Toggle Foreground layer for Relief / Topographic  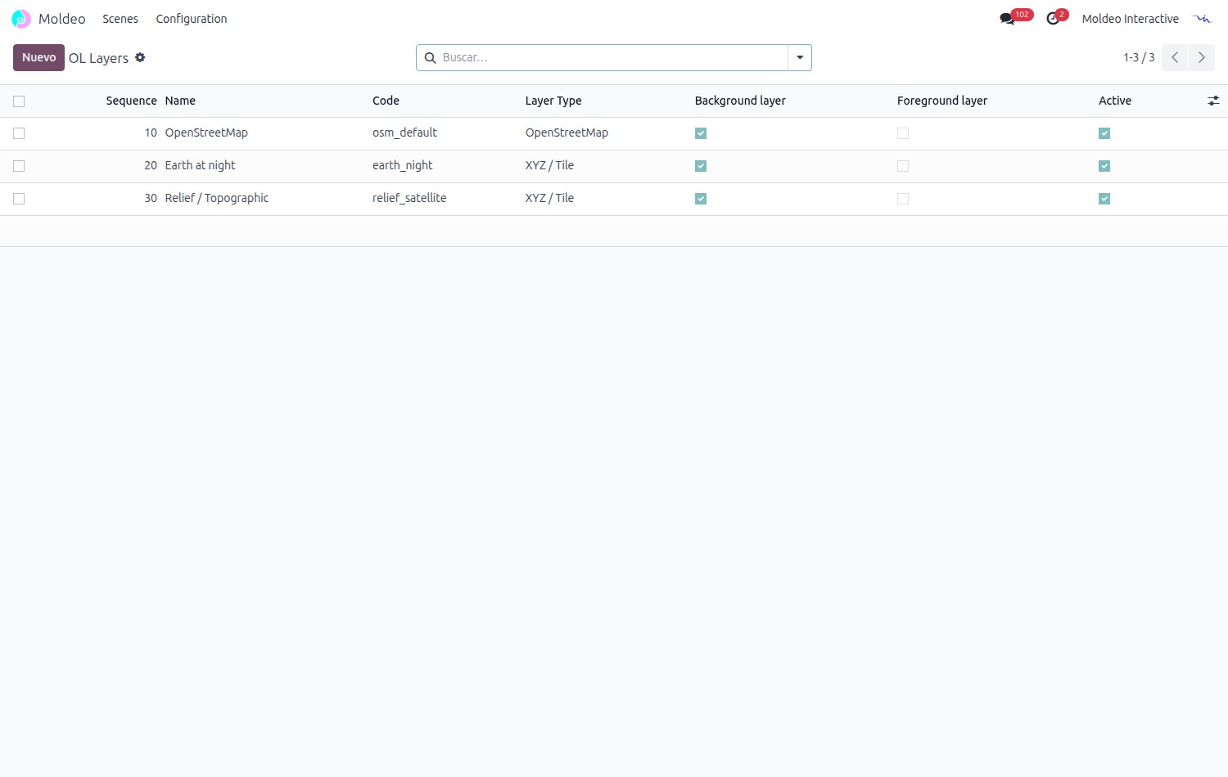(x=903, y=199)
